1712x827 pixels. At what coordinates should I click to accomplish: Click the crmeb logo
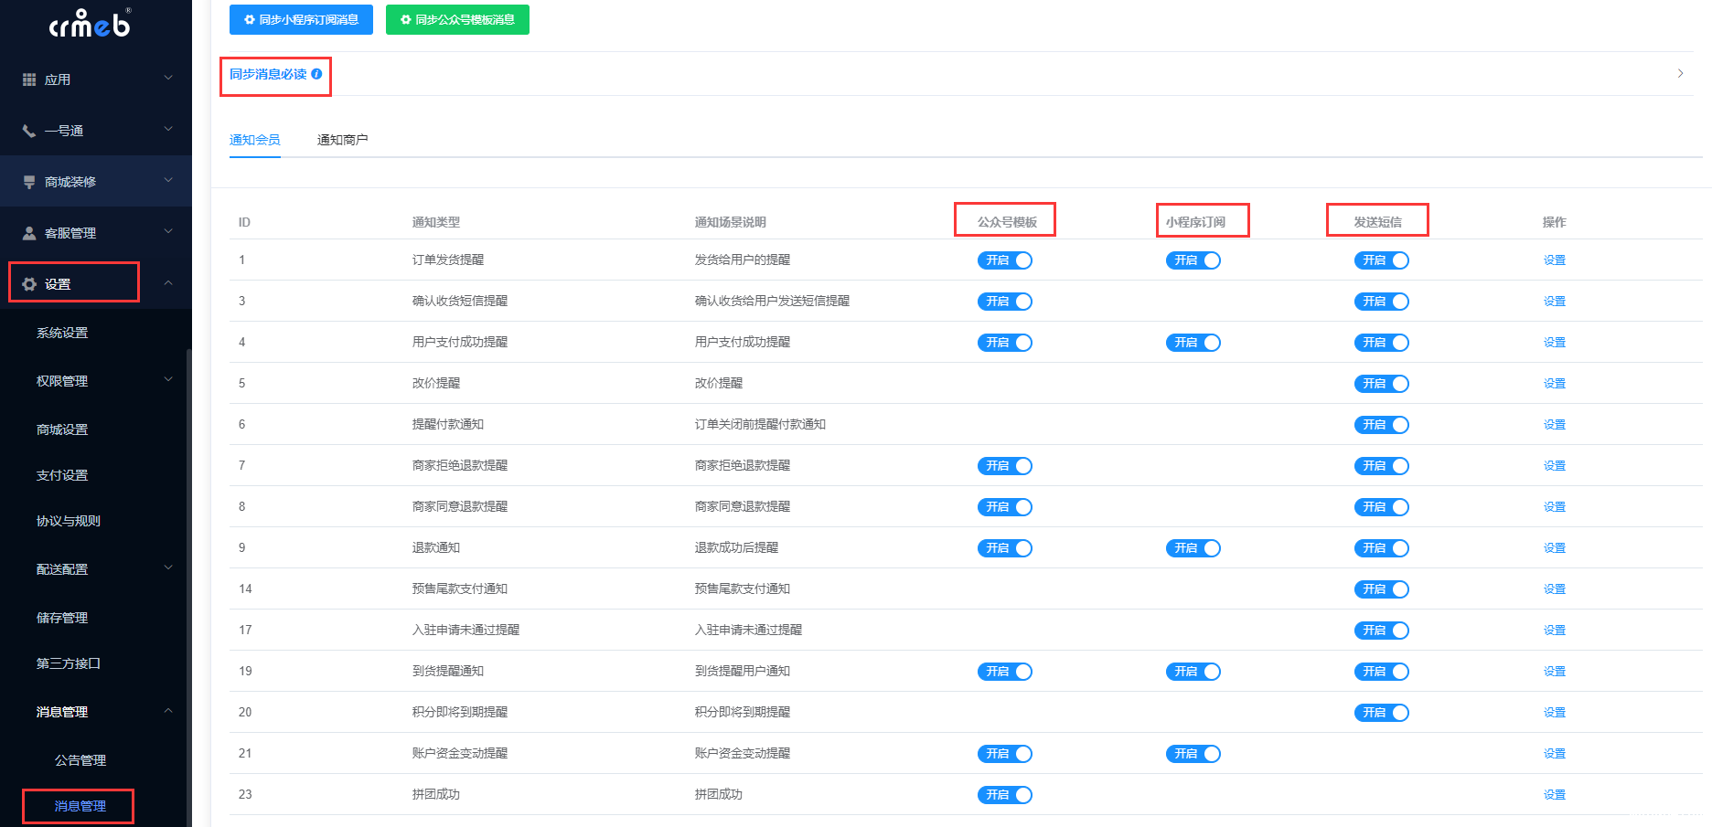tap(90, 24)
